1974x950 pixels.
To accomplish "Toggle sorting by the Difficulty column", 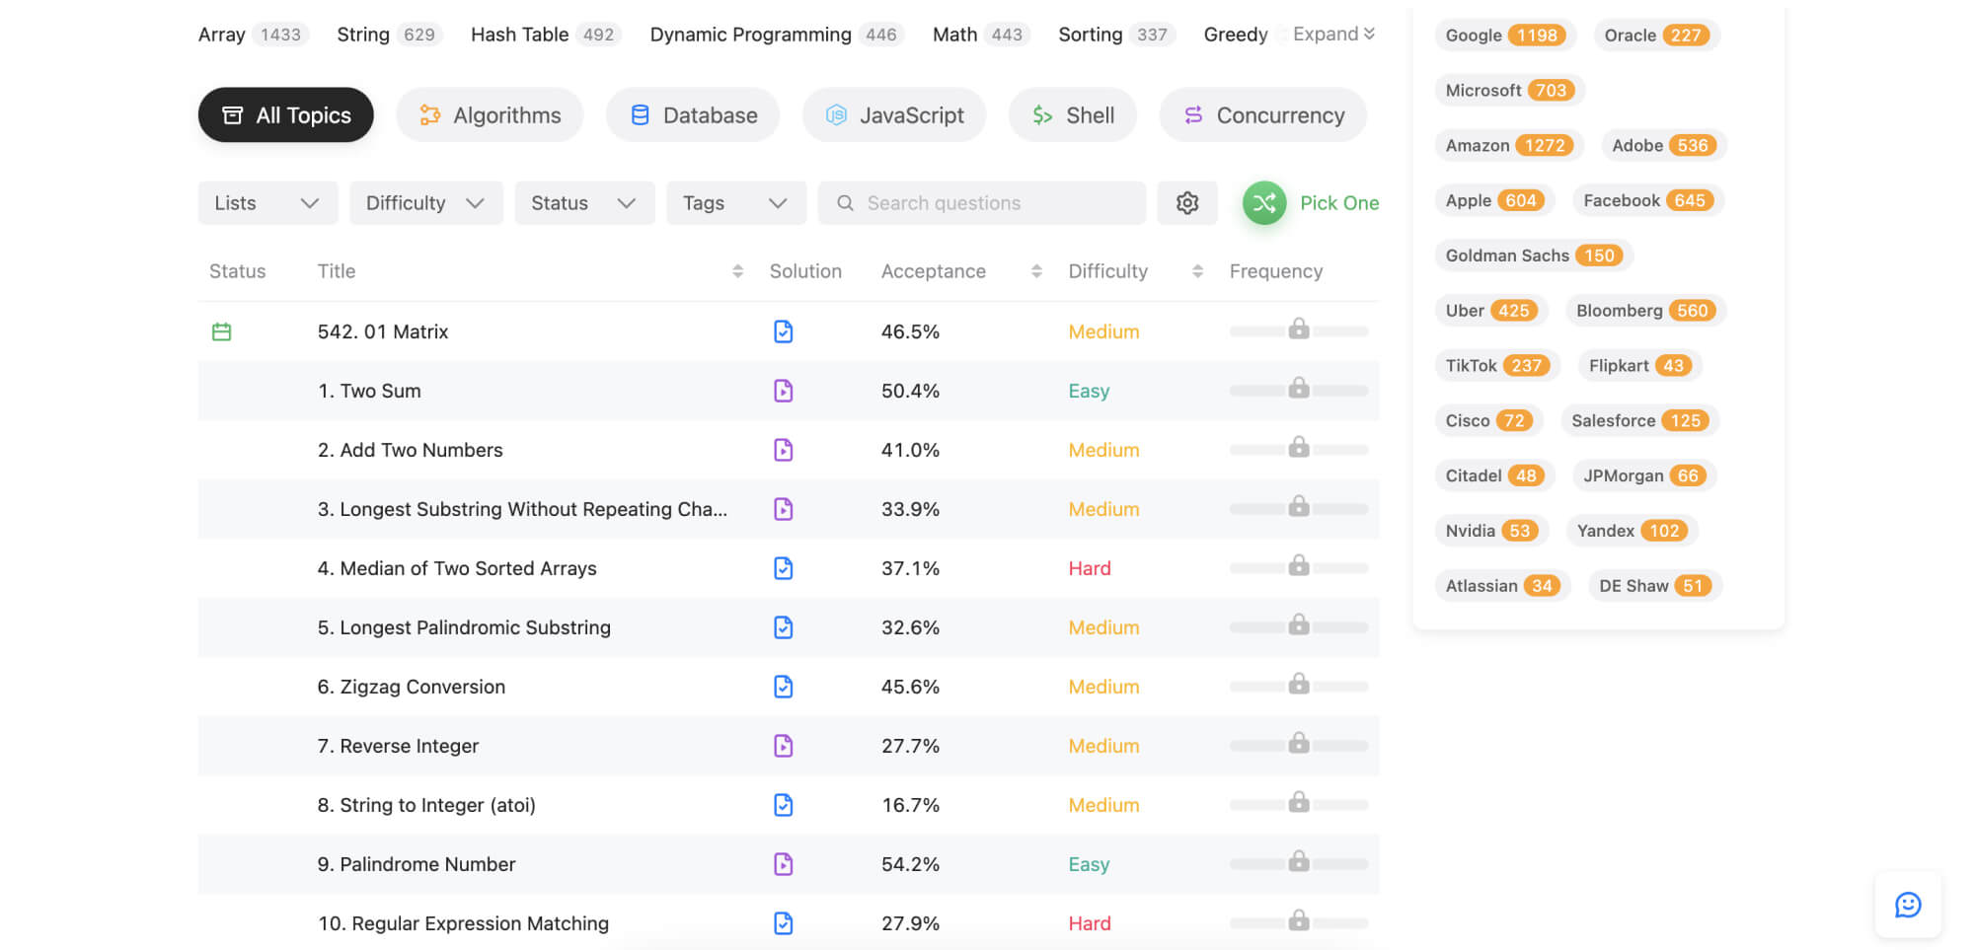I will 1196,271.
